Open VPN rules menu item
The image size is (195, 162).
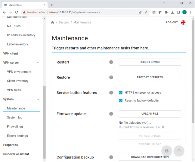pos(14,90)
